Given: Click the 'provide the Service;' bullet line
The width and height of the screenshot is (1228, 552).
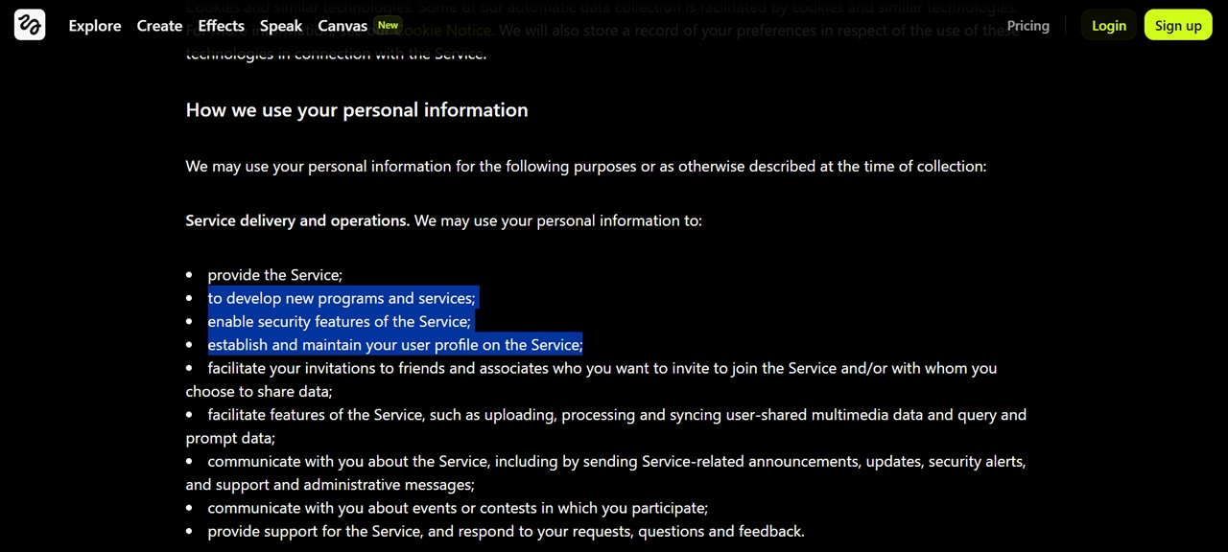Looking at the screenshot, I should tap(274, 275).
